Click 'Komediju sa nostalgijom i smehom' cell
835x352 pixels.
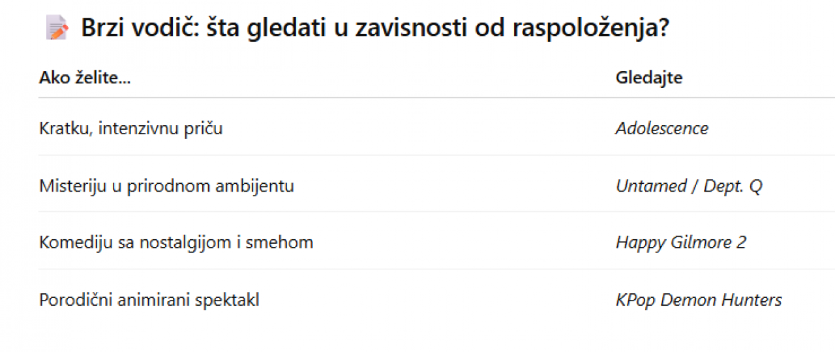176,242
